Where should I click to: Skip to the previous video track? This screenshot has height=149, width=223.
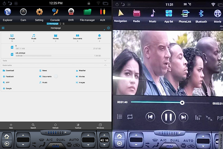click(150, 117)
